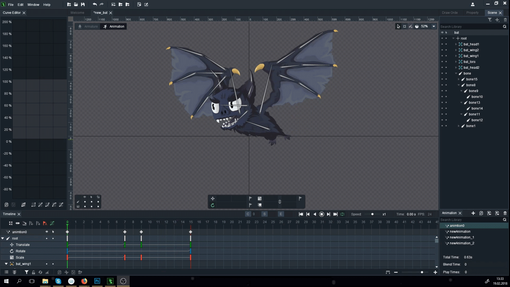Screen dimensions: 510x287
Task: Select the draw curve tool in Curve Editor
Action: pyautogui.click(x=23, y=205)
